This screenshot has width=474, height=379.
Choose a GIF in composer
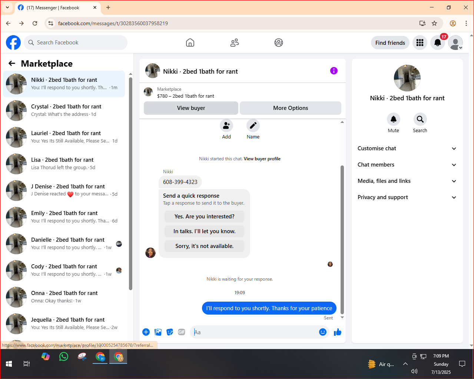pos(182,332)
